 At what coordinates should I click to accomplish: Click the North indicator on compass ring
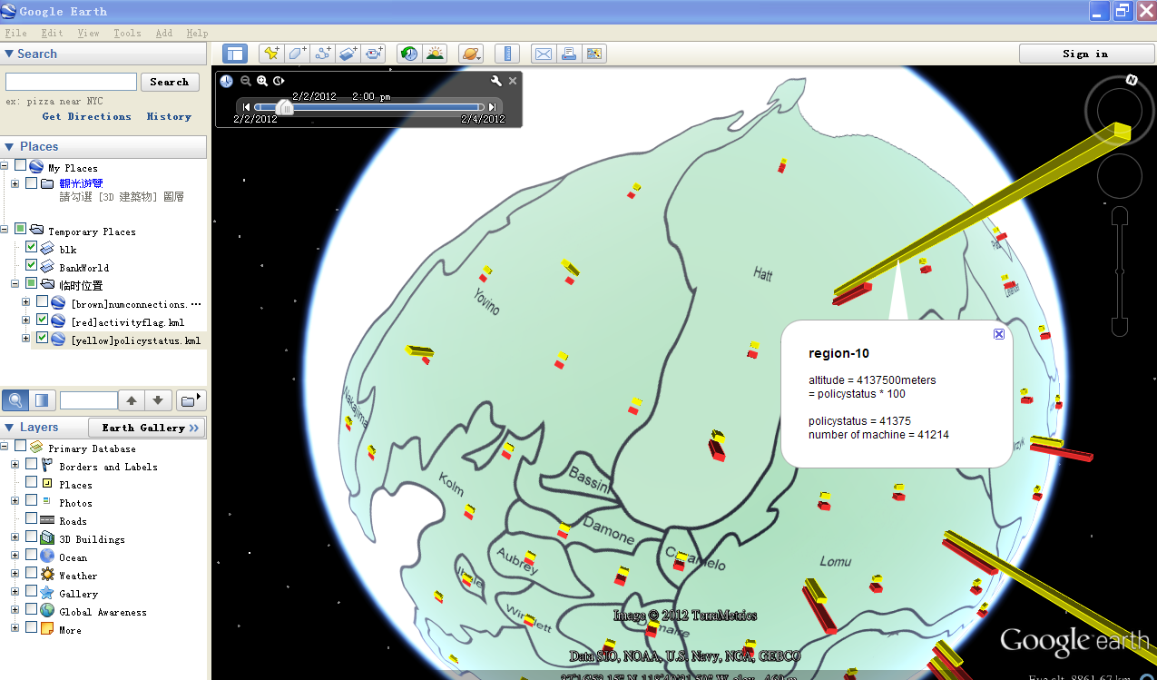[1132, 80]
